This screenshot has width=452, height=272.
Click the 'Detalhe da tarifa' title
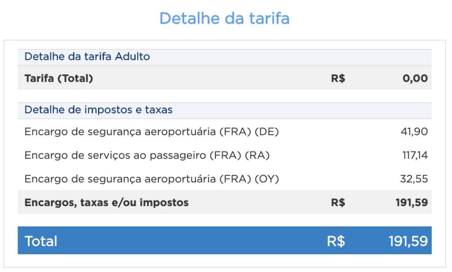pyautogui.click(x=224, y=19)
